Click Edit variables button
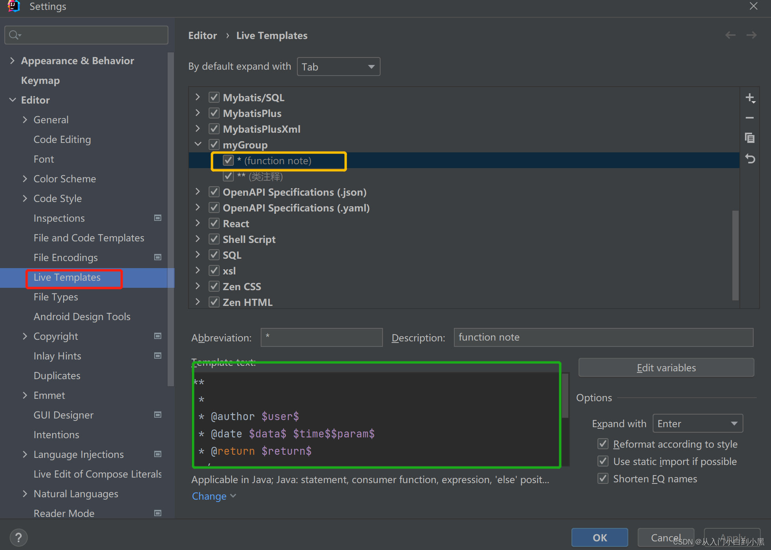 666,367
